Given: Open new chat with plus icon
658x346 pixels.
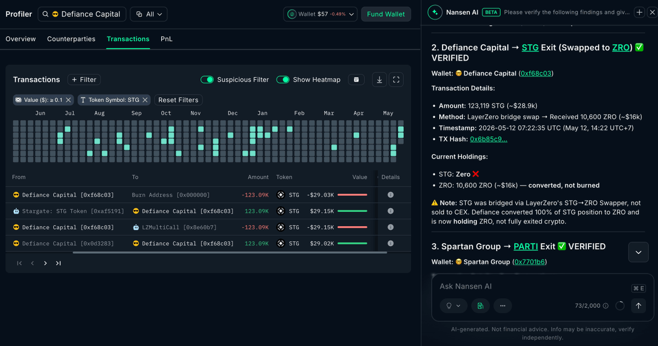Looking at the screenshot, I should pos(639,12).
